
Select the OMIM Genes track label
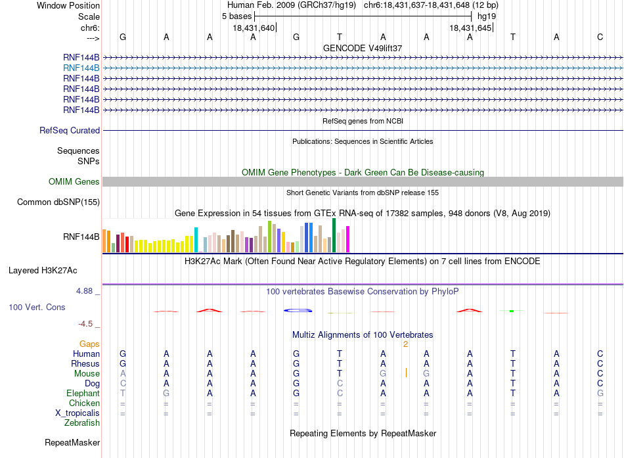pyautogui.click(x=74, y=181)
